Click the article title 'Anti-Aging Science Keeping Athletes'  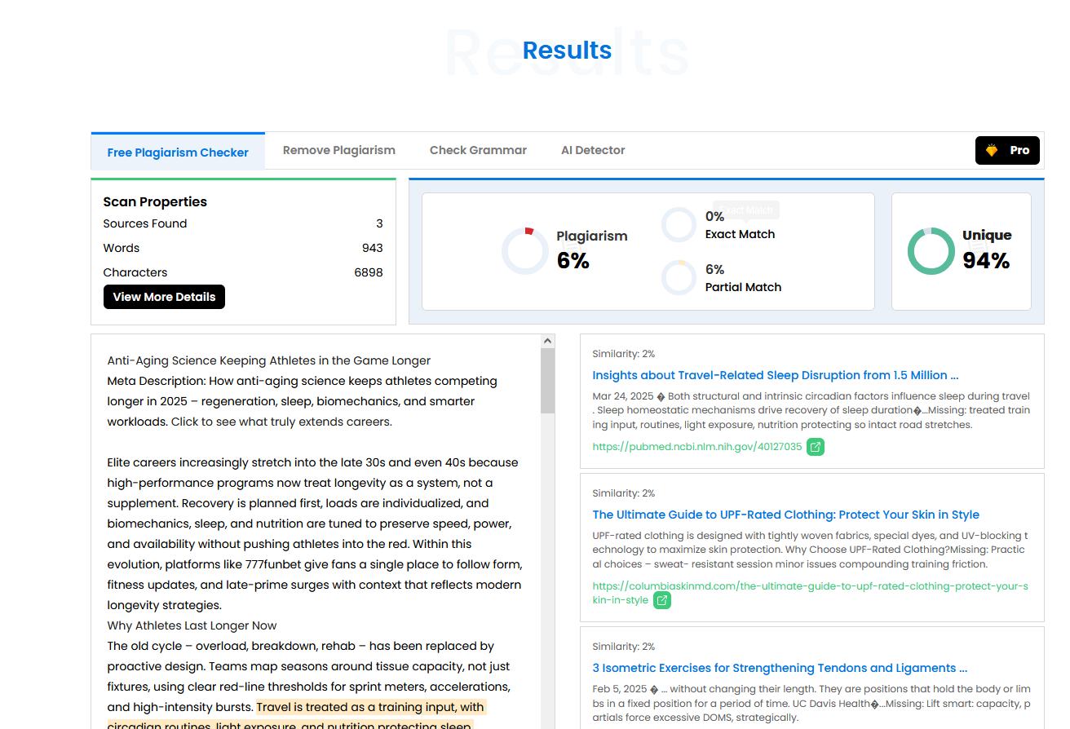coord(269,360)
